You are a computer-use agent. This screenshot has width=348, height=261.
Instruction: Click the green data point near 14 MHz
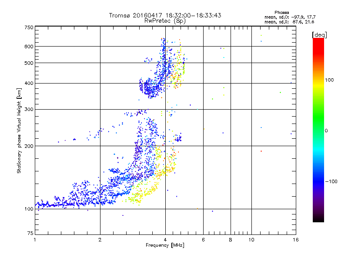pos(280,92)
